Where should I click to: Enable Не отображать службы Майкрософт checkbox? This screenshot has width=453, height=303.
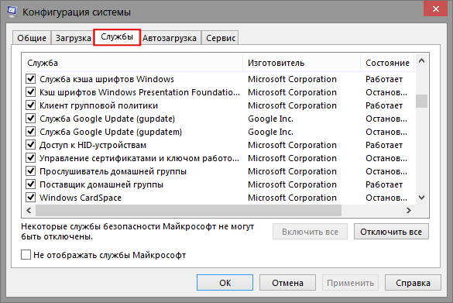point(26,255)
